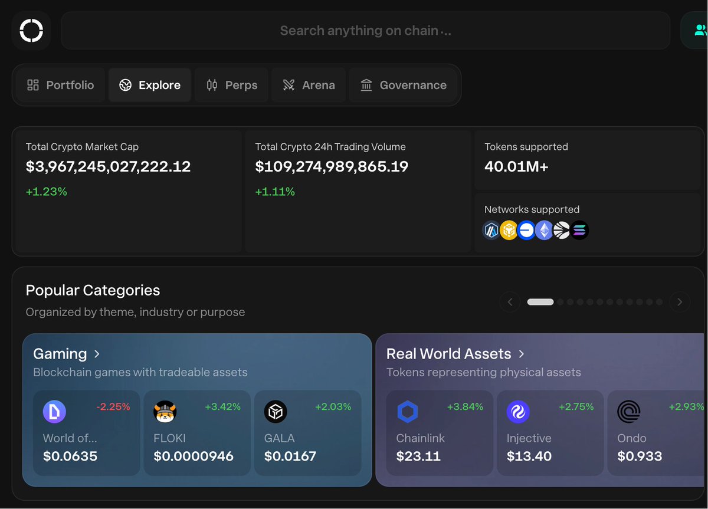Select the active first carousel page indicator
Screen dimensions: 708x509
click(x=540, y=302)
